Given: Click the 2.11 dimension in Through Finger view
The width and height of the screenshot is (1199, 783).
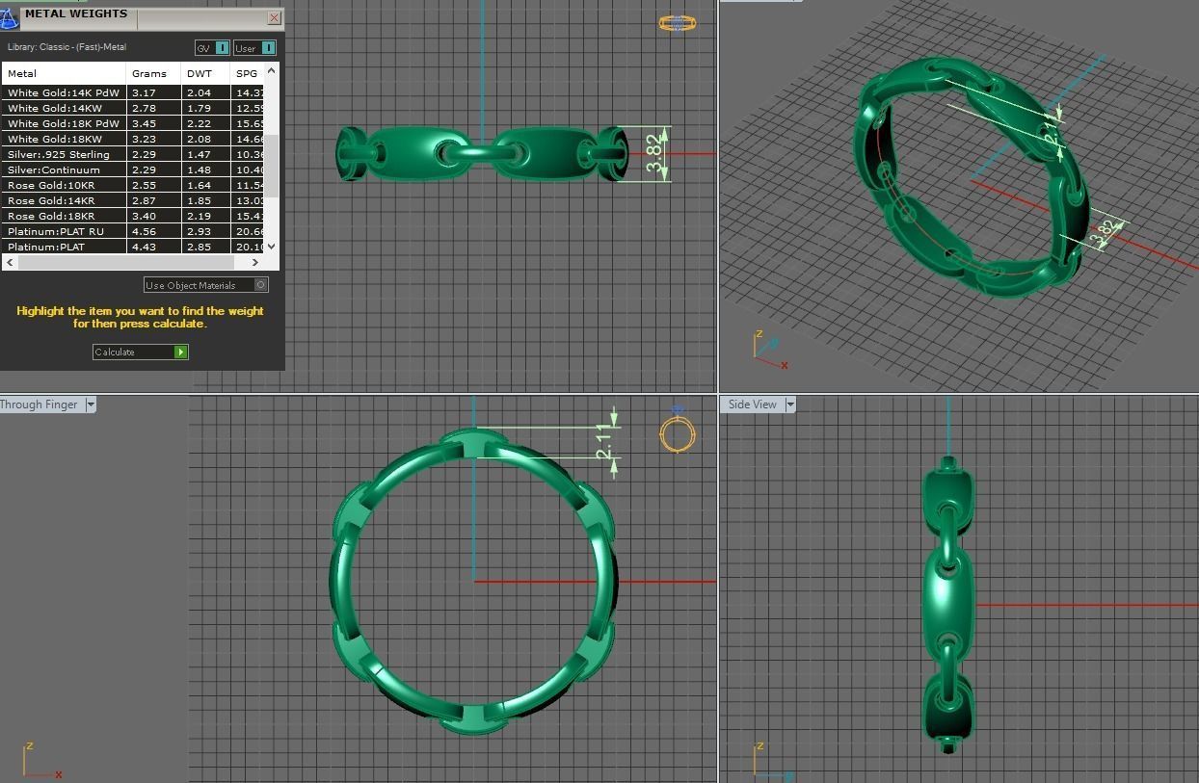Looking at the screenshot, I should [604, 442].
